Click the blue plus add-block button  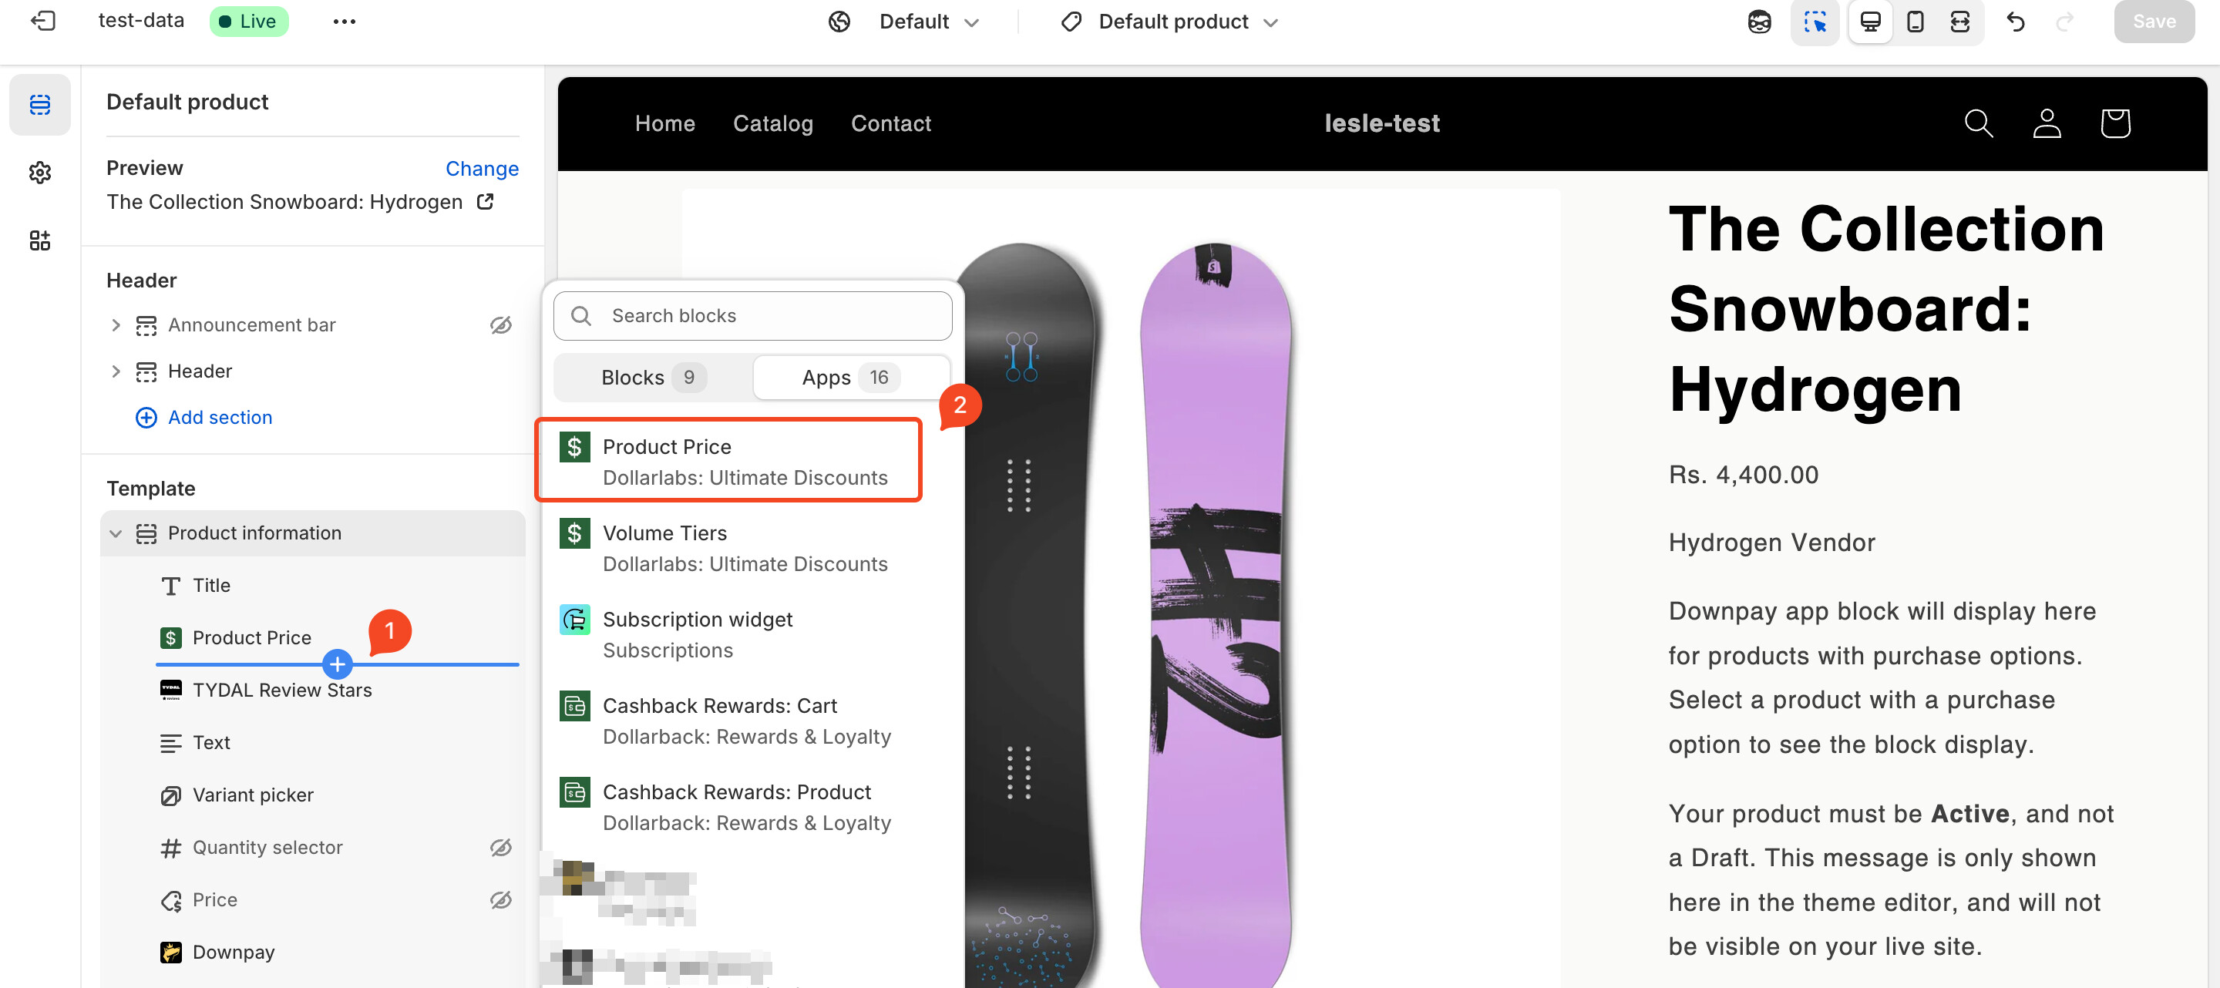point(337,664)
